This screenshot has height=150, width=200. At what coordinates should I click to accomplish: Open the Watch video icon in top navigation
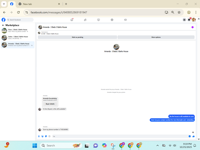point(98,20)
